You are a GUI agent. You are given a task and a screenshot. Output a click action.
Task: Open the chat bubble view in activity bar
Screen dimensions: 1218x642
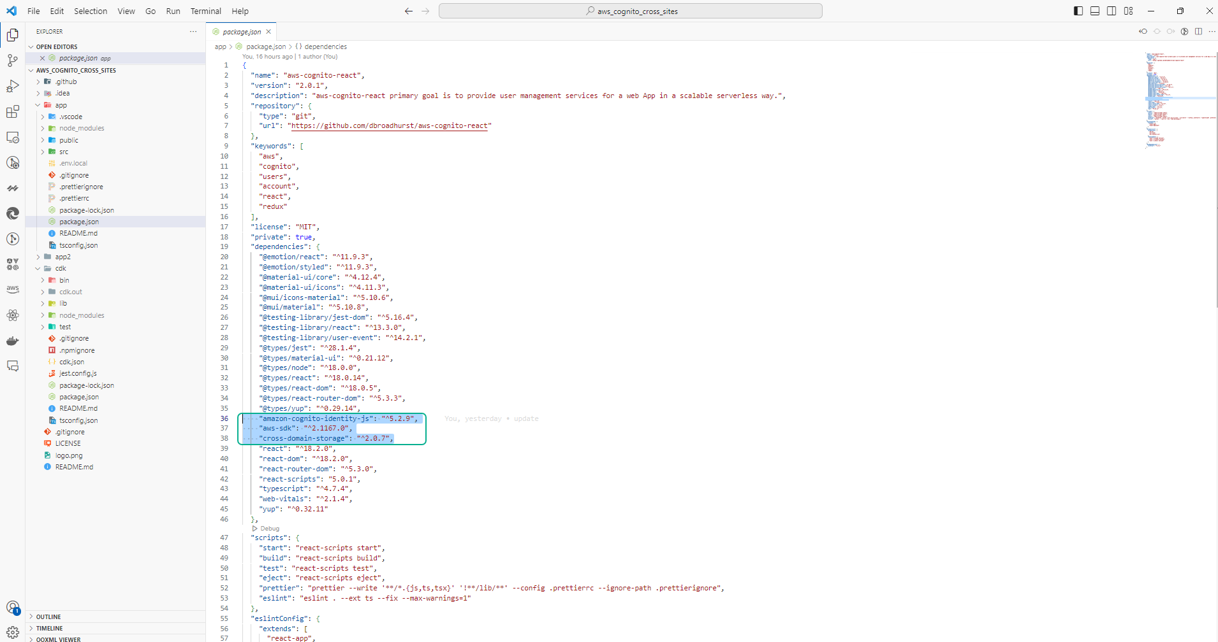(x=13, y=366)
